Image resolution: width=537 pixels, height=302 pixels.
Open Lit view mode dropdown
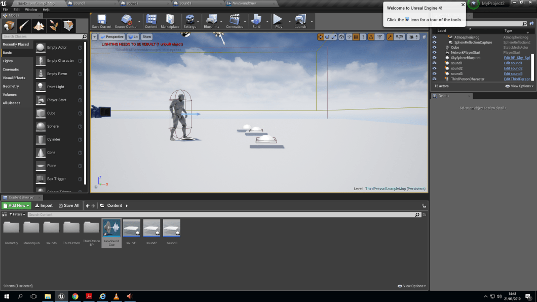tap(133, 36)
